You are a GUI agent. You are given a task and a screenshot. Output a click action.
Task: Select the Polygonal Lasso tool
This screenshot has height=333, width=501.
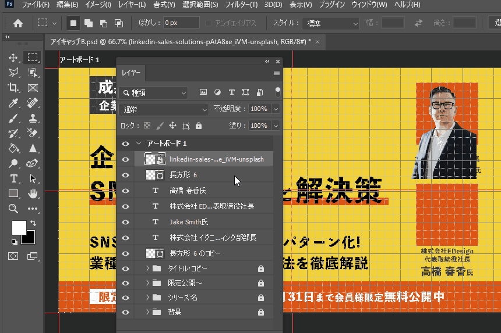pyautogui.click(x=13, y=73)
